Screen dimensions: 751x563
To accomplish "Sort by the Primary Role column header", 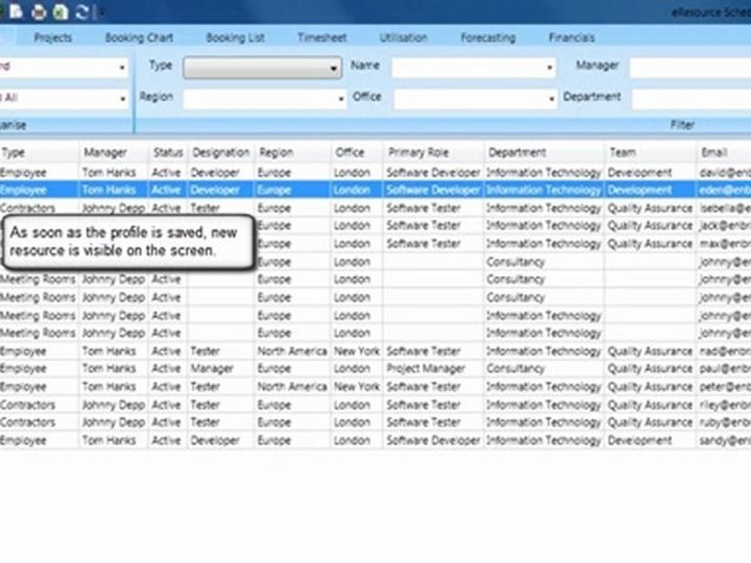I will [x=434, y=152].
